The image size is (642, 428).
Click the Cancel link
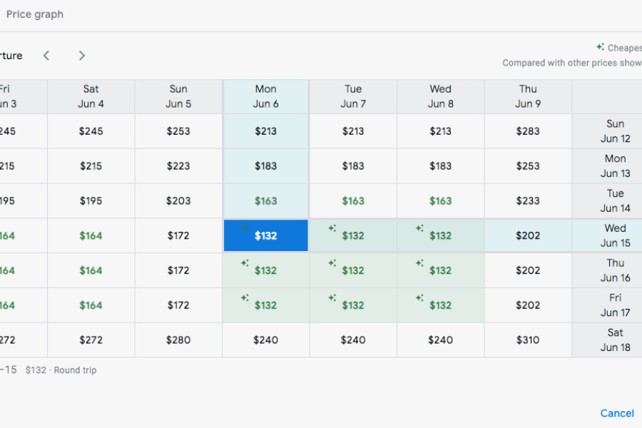pos(616,413)
